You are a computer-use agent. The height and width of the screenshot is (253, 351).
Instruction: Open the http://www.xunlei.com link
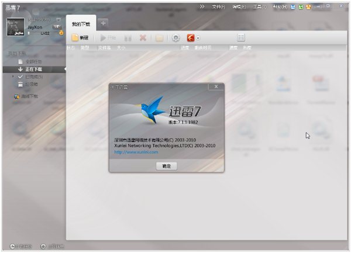[x=136, y=152]
